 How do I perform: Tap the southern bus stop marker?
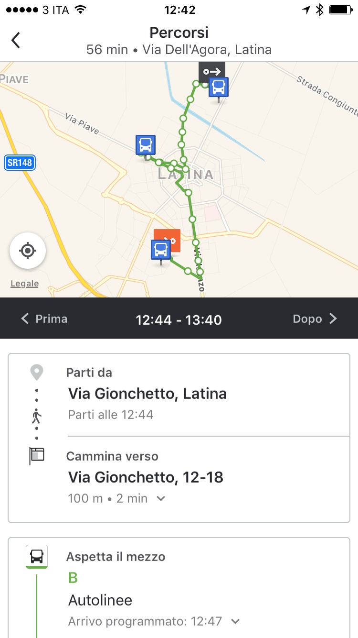(161, 250)
